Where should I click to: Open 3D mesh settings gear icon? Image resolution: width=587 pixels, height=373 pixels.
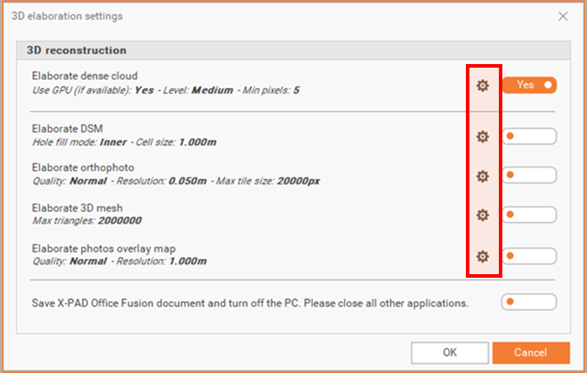coord(483,215)
